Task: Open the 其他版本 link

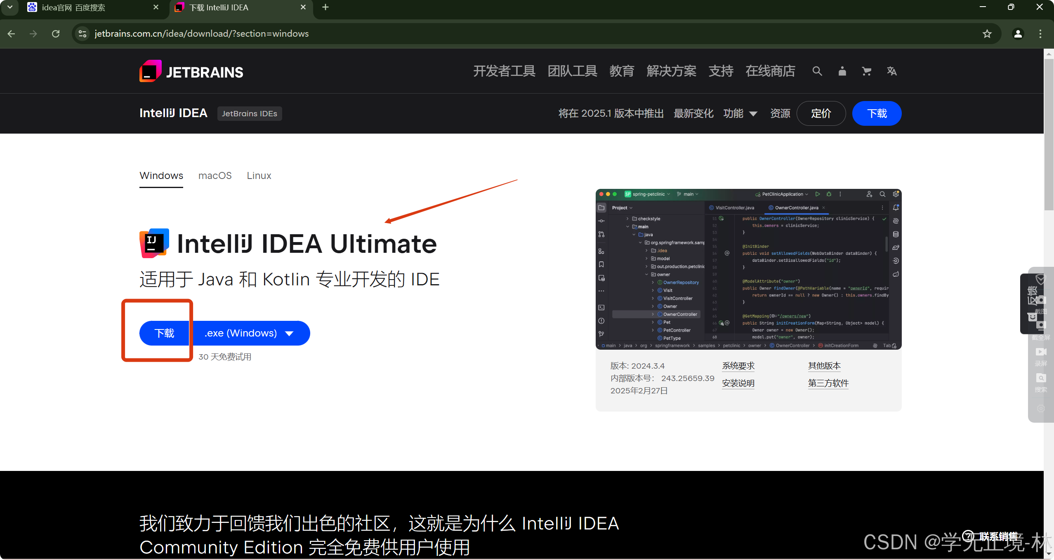Action: tap(824, 366)
